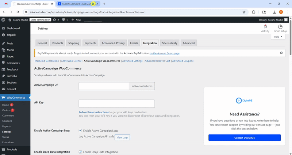Viewport: 292px width, 155px height.
Task: Open ActiveWoo License section link
Action: pos(71,61)
